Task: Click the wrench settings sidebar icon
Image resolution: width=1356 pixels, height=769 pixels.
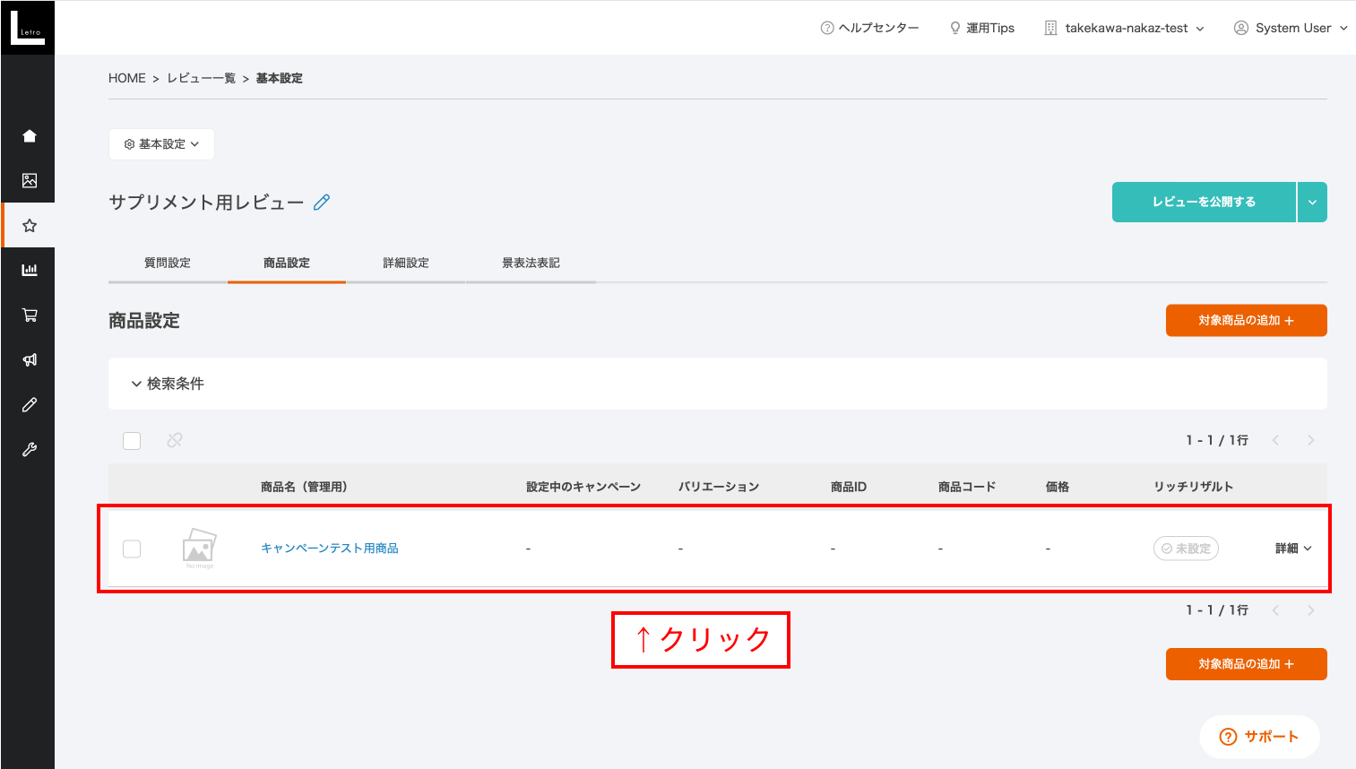Action: pos(30,450)
